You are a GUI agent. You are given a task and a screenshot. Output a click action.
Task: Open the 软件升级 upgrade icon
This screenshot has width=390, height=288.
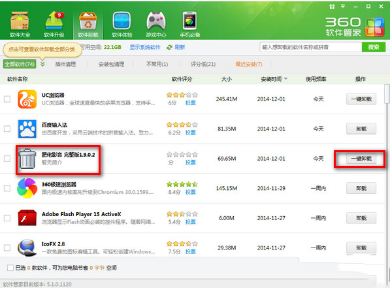[x=54, y=24]
